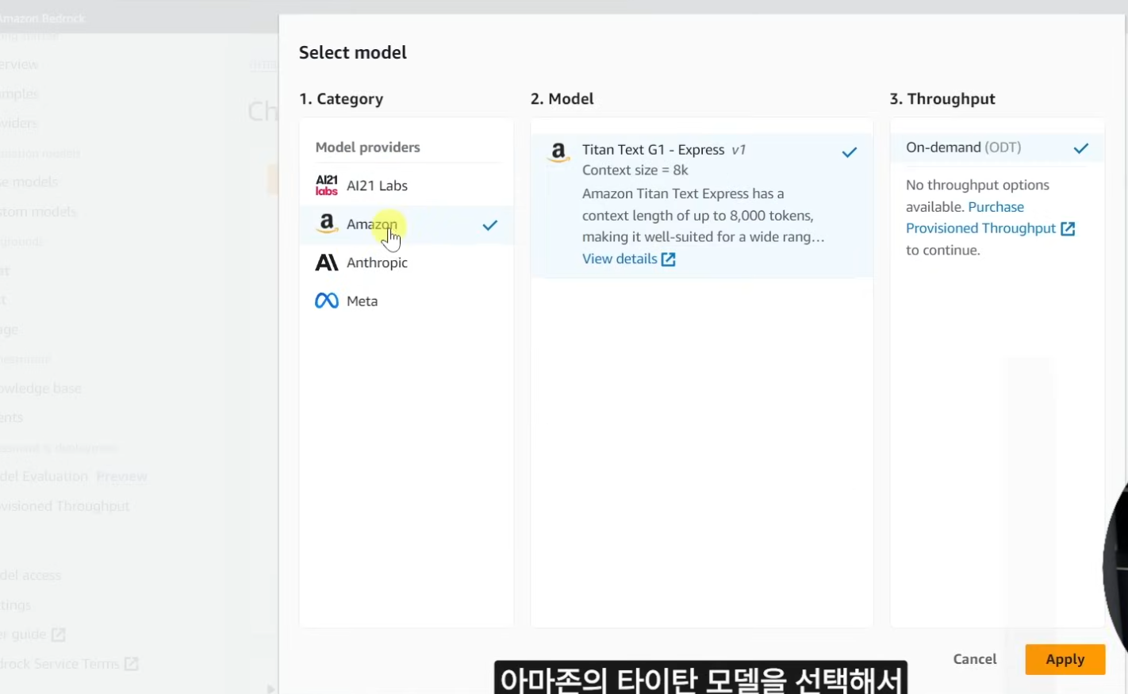The image size is (1128, 694).
Task: Click the external link icon after Provisioned Throughput
Action: pos(1068,228)
